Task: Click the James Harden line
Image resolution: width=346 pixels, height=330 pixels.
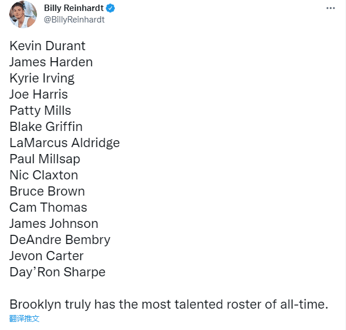Action: pyautogui.click(x=51, y=62)
